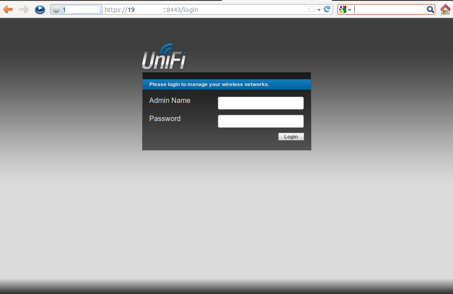Click the 'Admin Name' label

pyautogui.click(x=170, y=100)
